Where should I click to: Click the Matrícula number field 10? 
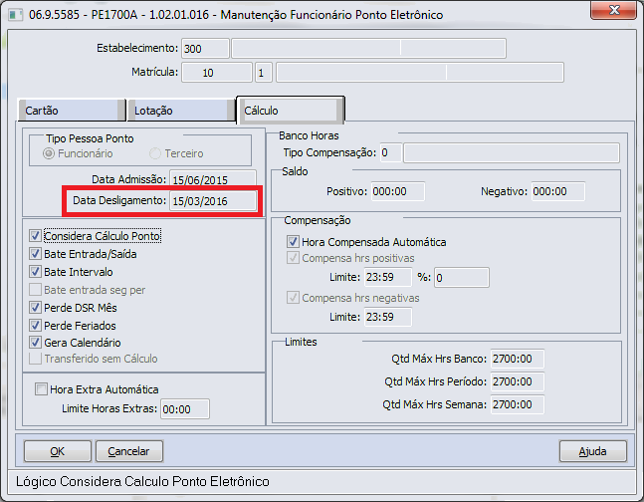[x=217, y=73]
